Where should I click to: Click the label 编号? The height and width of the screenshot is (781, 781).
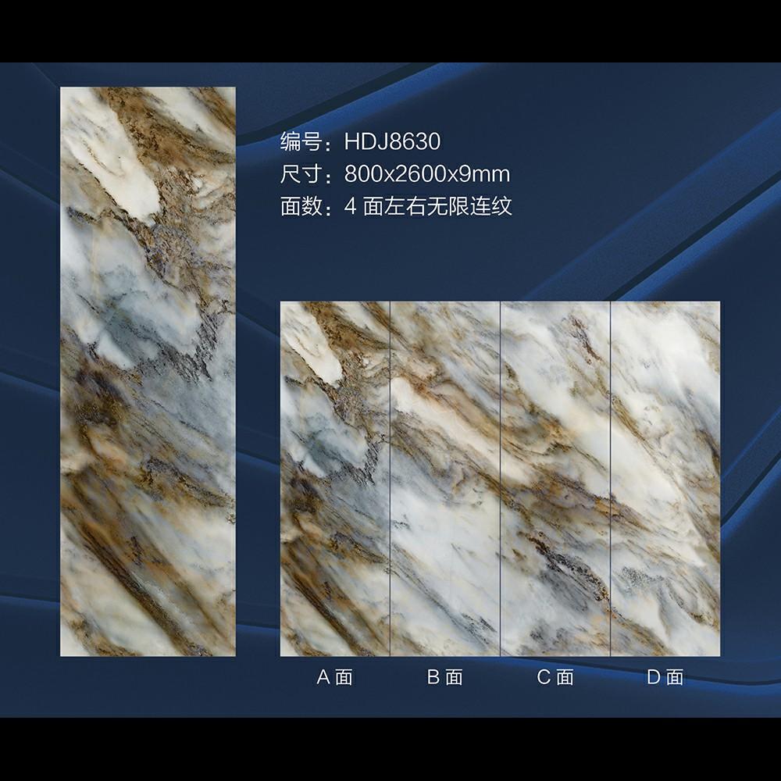[x=301, y=141]
